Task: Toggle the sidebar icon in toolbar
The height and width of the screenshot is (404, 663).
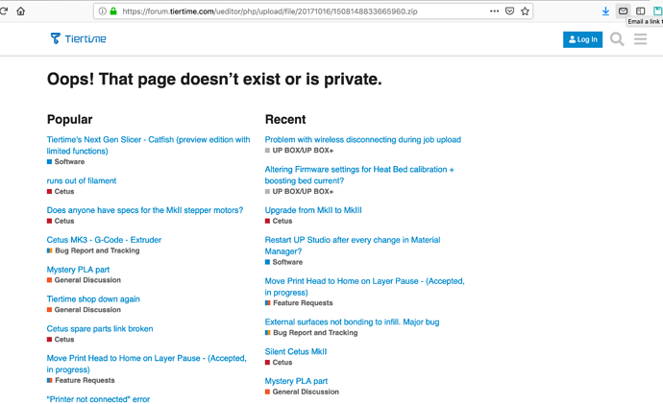Action: pos(640,12)
